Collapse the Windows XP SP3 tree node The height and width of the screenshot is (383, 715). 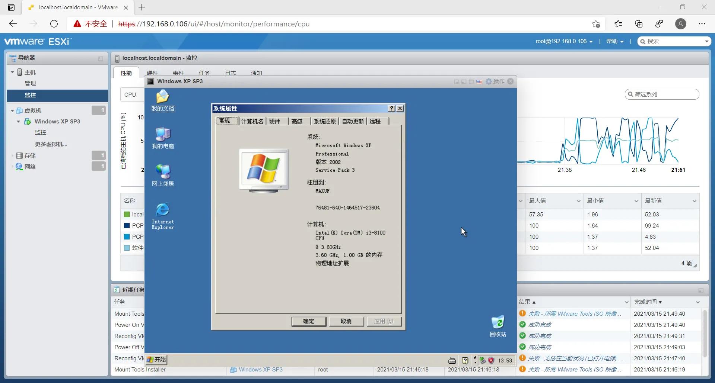(18, 121)
